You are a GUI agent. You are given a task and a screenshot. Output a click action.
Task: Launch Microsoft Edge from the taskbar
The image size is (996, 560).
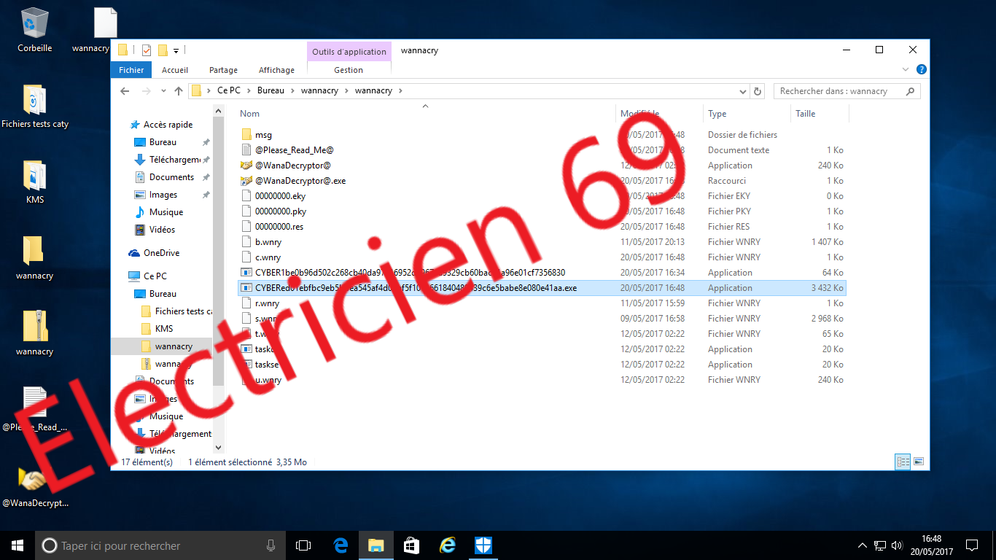pyautogui.click(x=341, y=545)
